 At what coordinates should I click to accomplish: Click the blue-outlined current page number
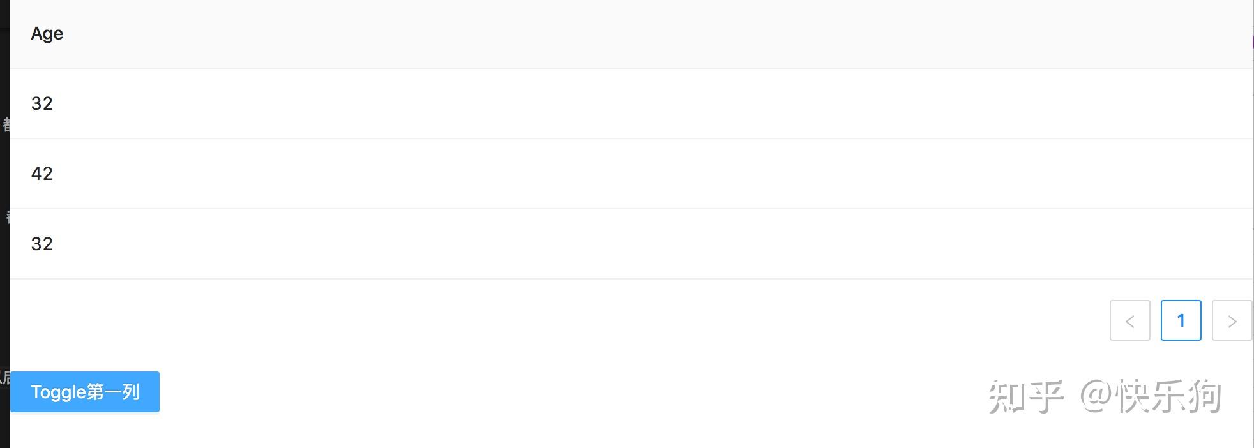tap(1181, 320)
